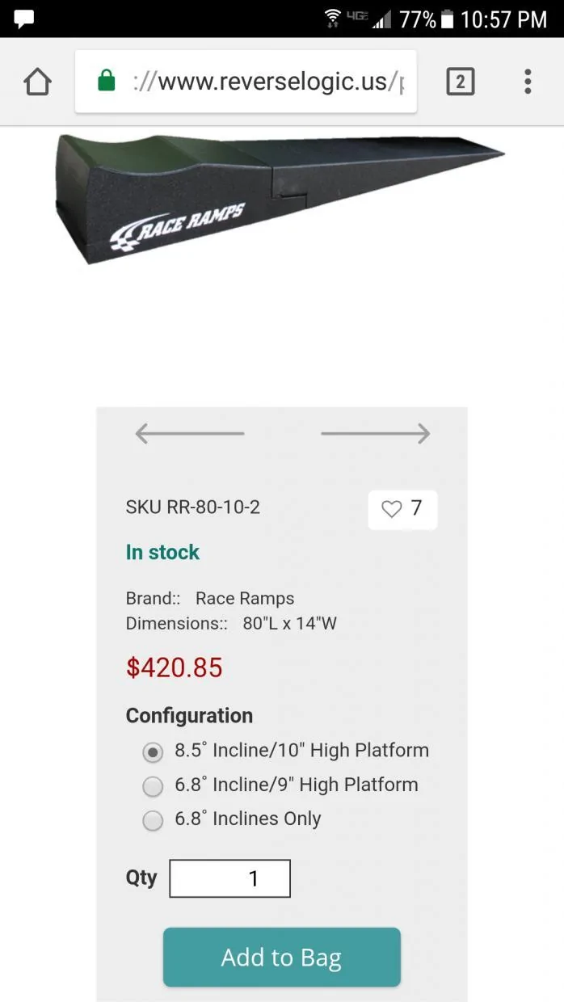
Task: Click the Qty input field
Action: click(229, 878)
